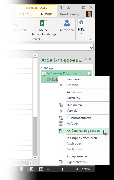Select column K header
114x180 pixels.
[x=26, y=56]
